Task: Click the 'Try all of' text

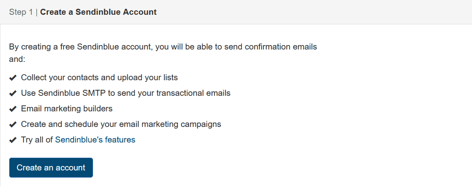Action: click(37, 140)
